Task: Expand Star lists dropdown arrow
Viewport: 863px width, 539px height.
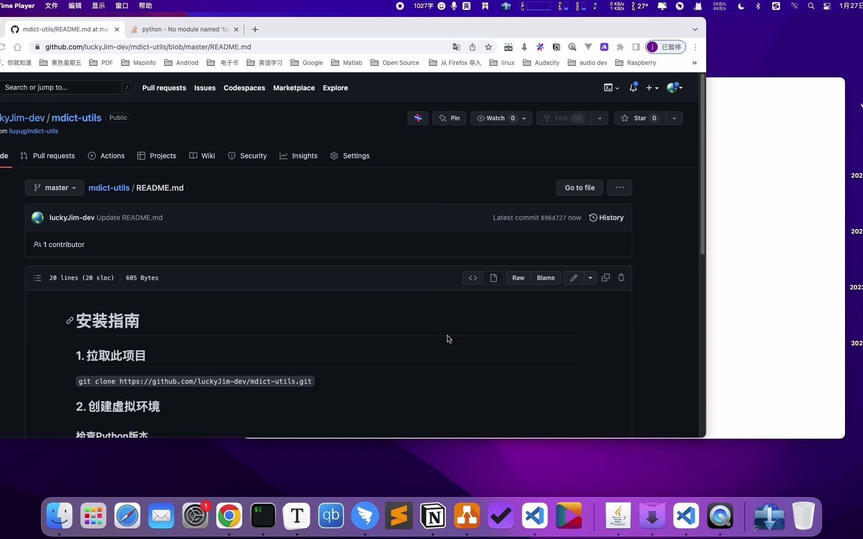Action: [x=674, y=118]
